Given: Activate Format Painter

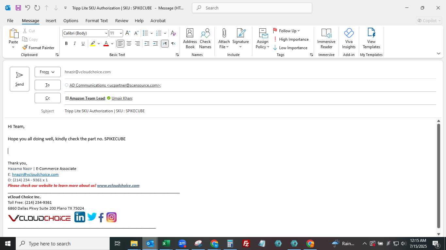Looking at the screenshot, I should pos(38,48).
